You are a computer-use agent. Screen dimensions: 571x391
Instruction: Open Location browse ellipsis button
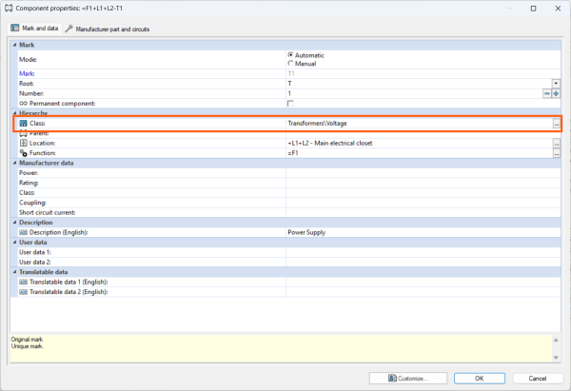click(x=556, y=143)
